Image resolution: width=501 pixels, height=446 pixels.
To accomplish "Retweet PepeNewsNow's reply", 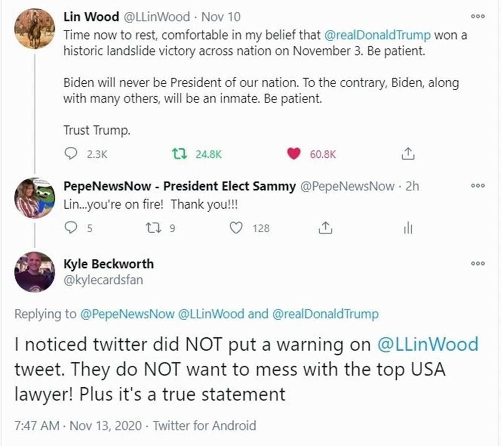I will pyautogui.click(x=151, y=228).
